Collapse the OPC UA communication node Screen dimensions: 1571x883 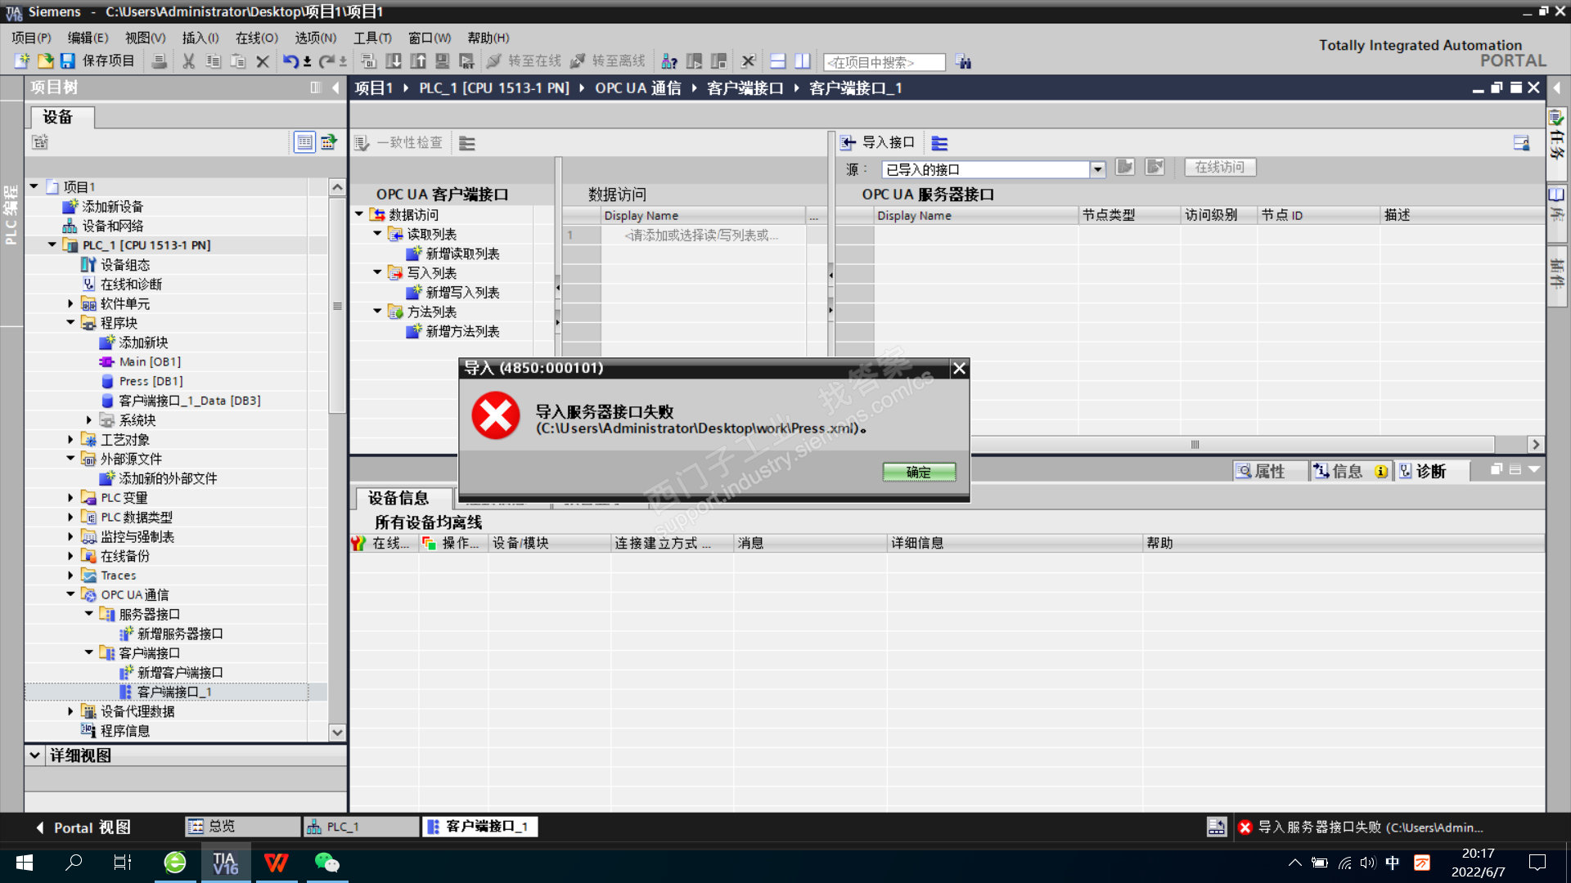(71, 594)
